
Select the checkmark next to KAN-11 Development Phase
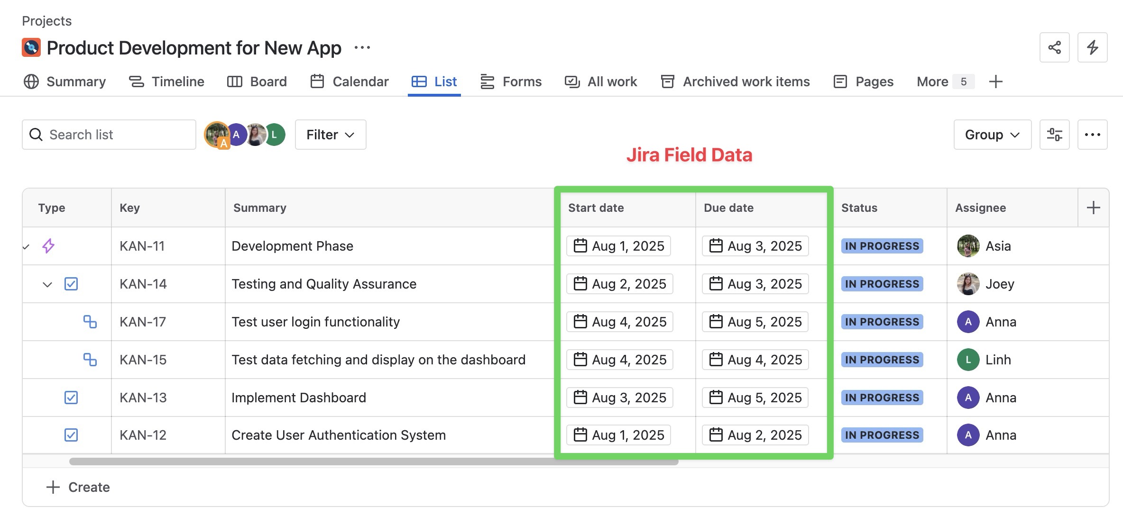click(x=26, y=246)
